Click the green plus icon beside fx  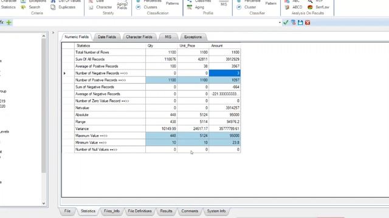pyautogui.click(x=9, y=22)
